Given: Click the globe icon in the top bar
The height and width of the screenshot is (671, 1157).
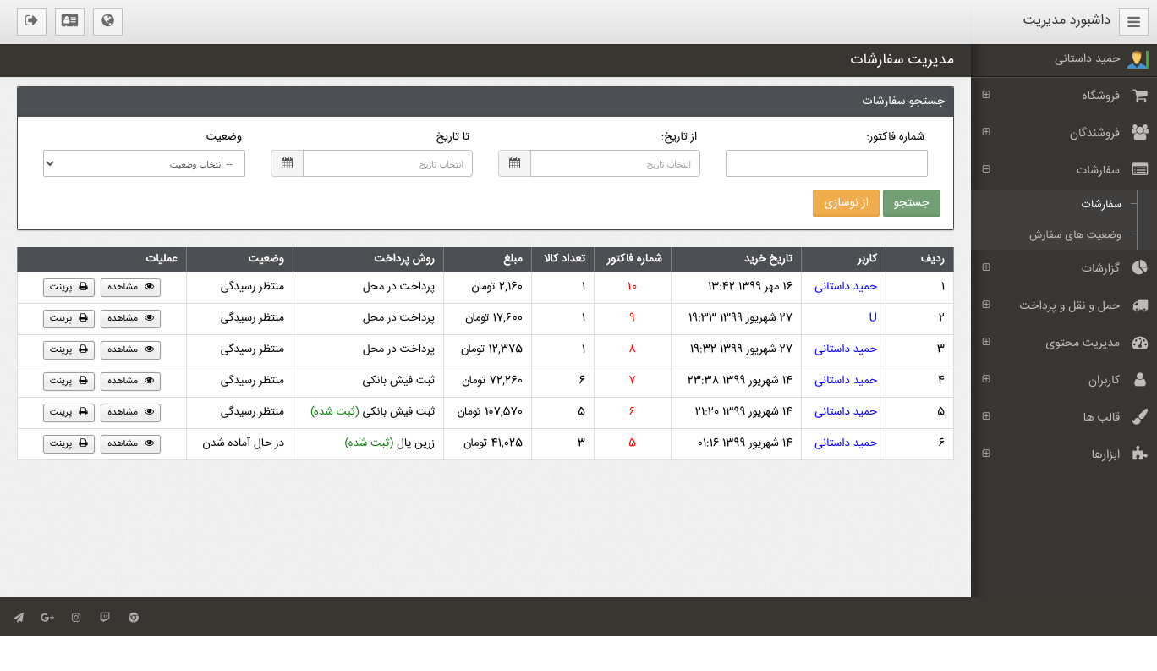Looking at the screenshot, I should click(107, 21).
